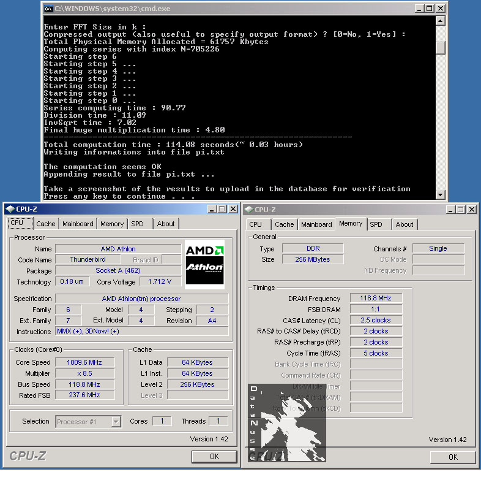Click Specification field 'AMD Athlon(tm) processor'

pos(141,299)
